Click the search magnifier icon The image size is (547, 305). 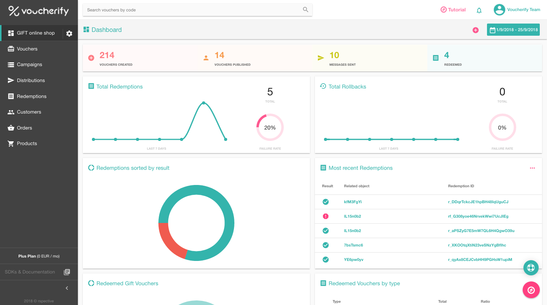tap(305, 10)
